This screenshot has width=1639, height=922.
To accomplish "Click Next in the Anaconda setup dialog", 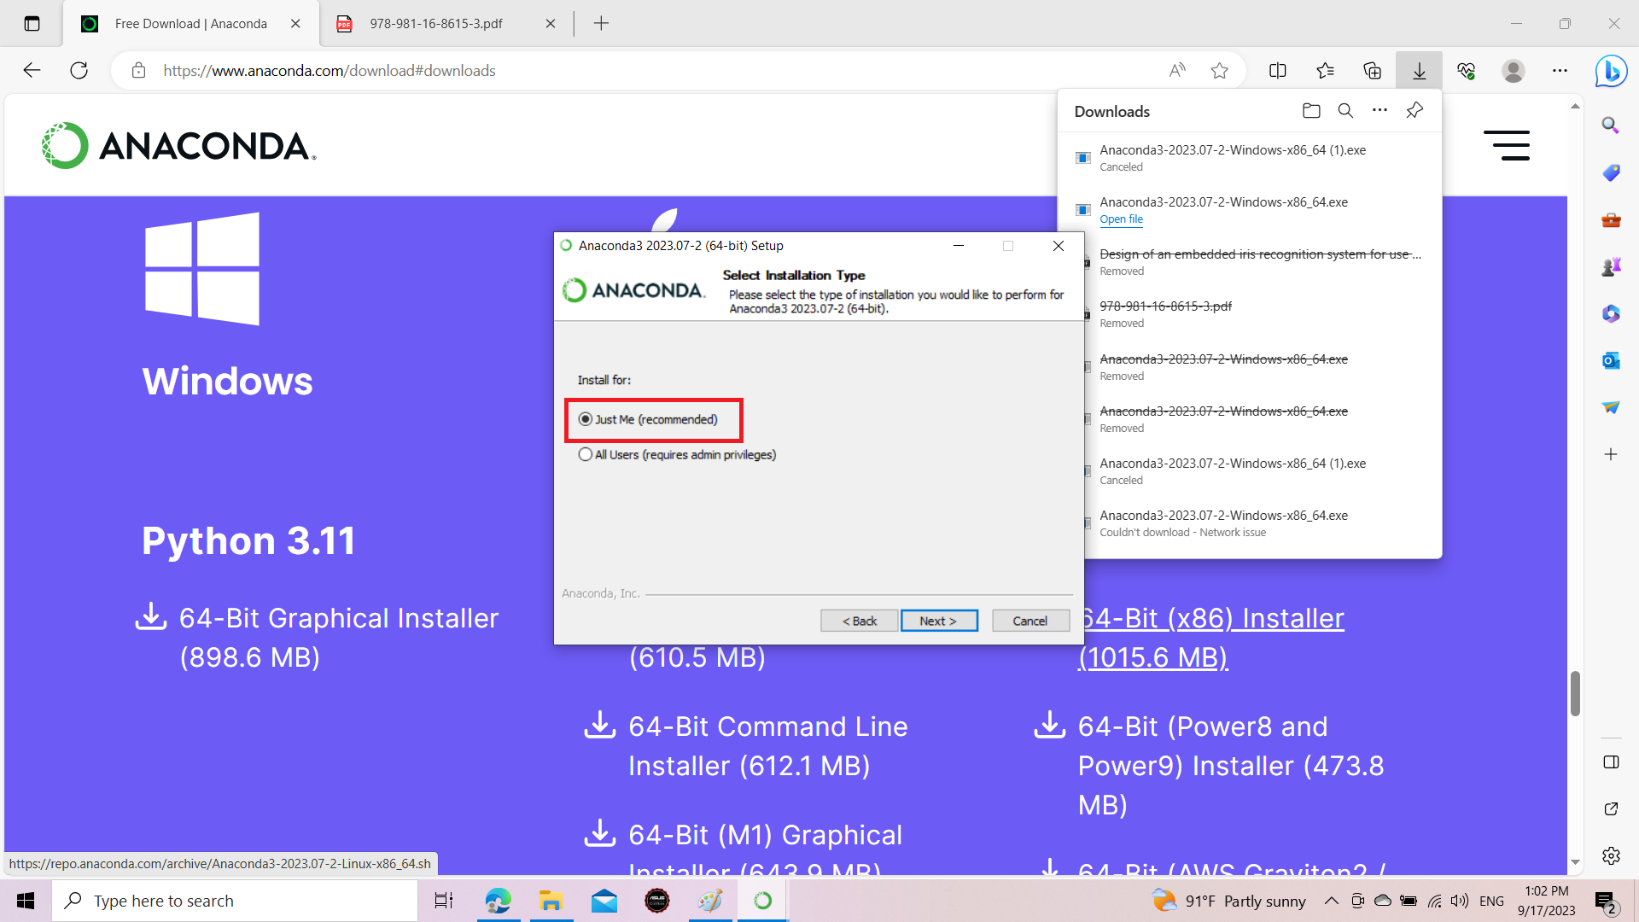I will [x=939, y=621].
